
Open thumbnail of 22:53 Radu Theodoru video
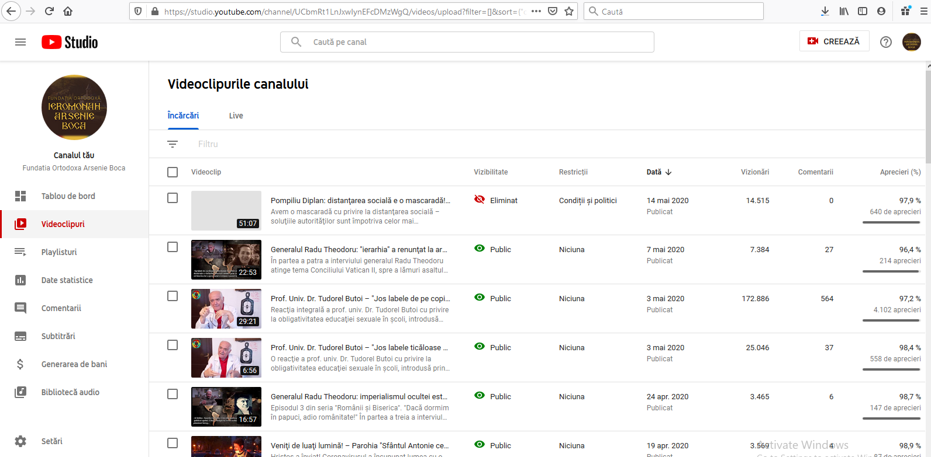tap(226, 260)
